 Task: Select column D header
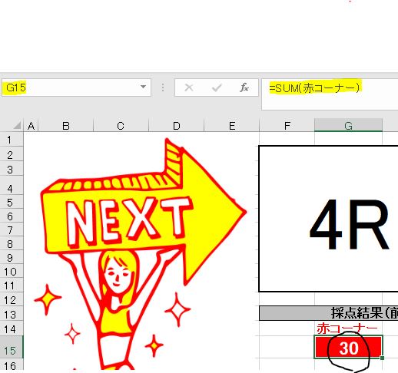[x=176, y=126]
